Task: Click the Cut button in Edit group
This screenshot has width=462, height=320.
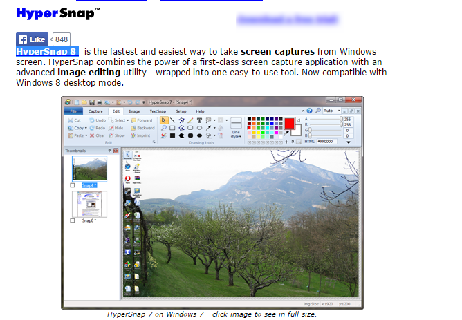Action: (74, 120)
